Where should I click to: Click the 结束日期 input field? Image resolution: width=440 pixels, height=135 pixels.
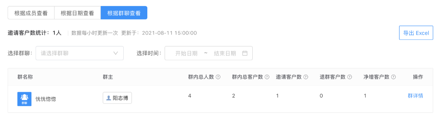pyautogui.click(x=225, y=53)
